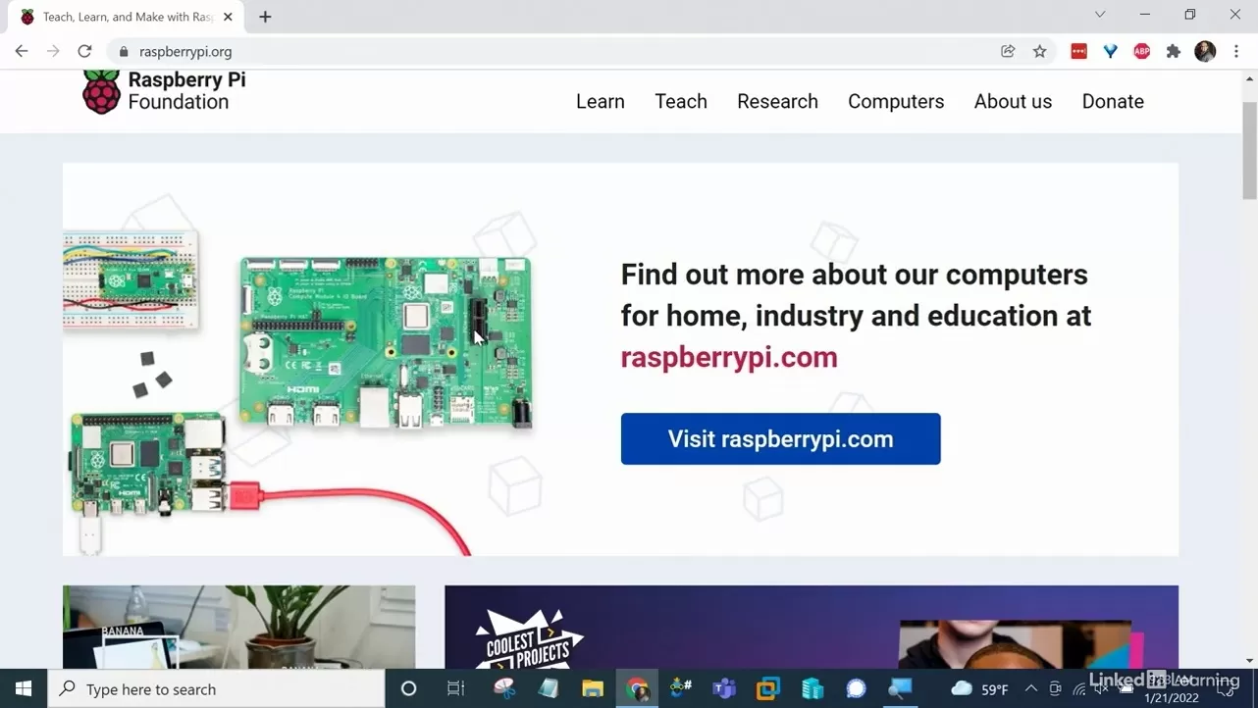Open the Teach menu
The image size is (1258, 708).
(681, 101)
